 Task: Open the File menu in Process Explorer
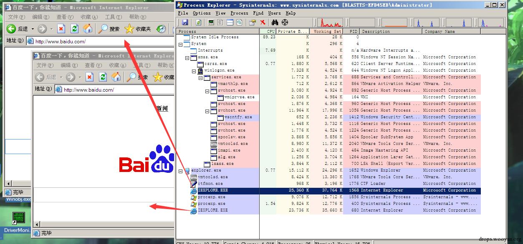(x=183, y=13)
